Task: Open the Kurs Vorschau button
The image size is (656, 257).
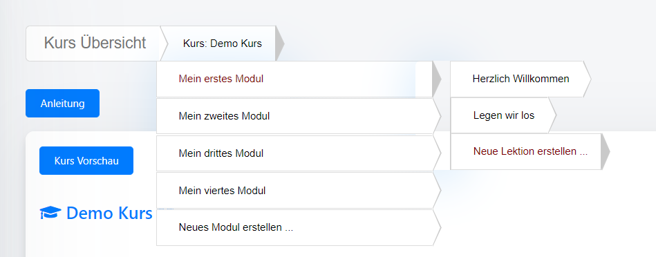Action: pos(86,160)
